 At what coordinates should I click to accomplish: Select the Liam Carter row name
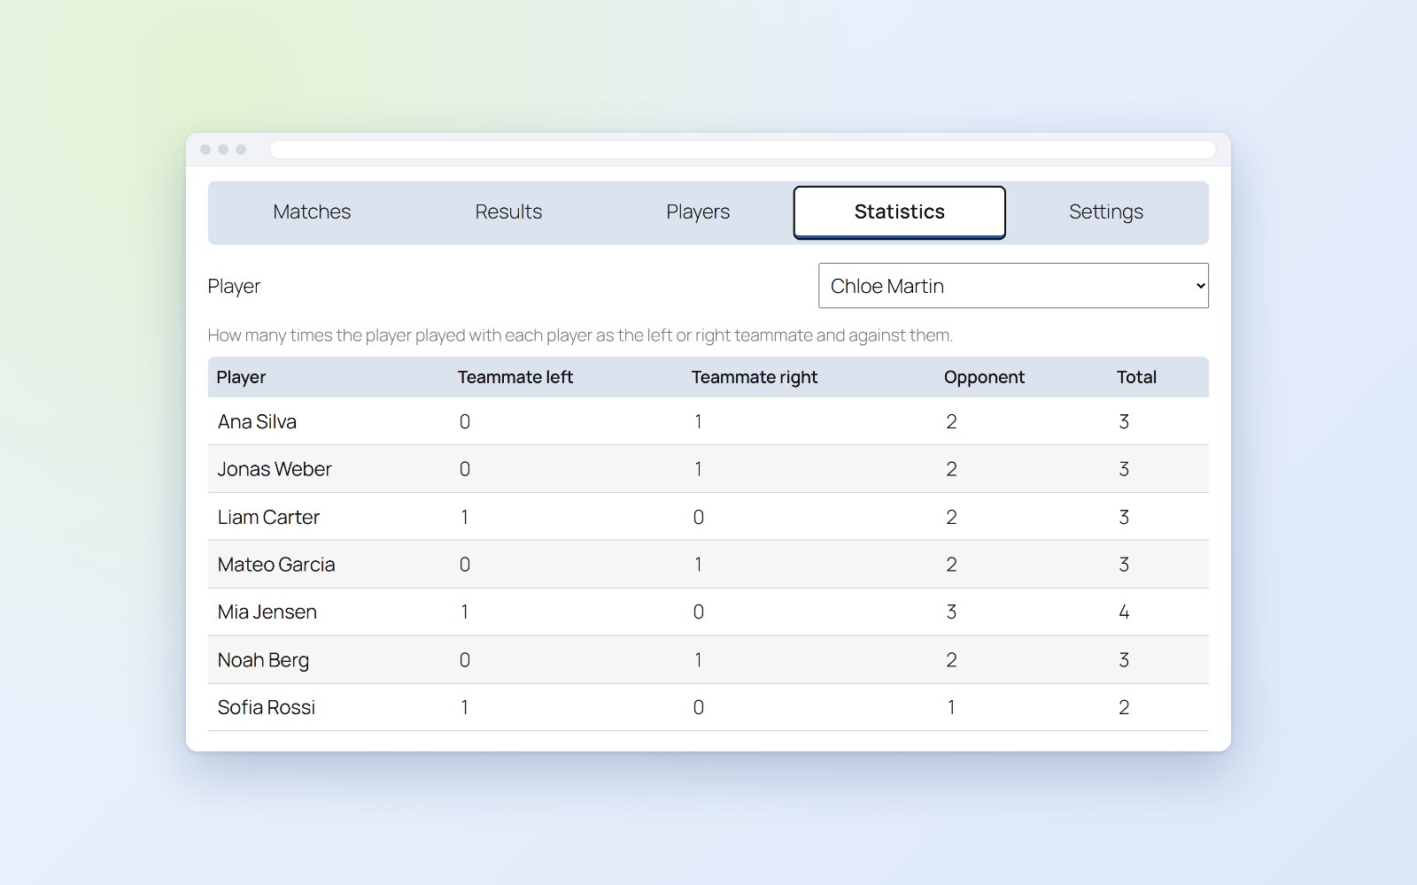tap(268, 517)
